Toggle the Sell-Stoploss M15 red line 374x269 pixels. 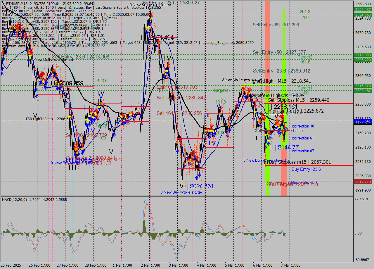tap(321, 103)
